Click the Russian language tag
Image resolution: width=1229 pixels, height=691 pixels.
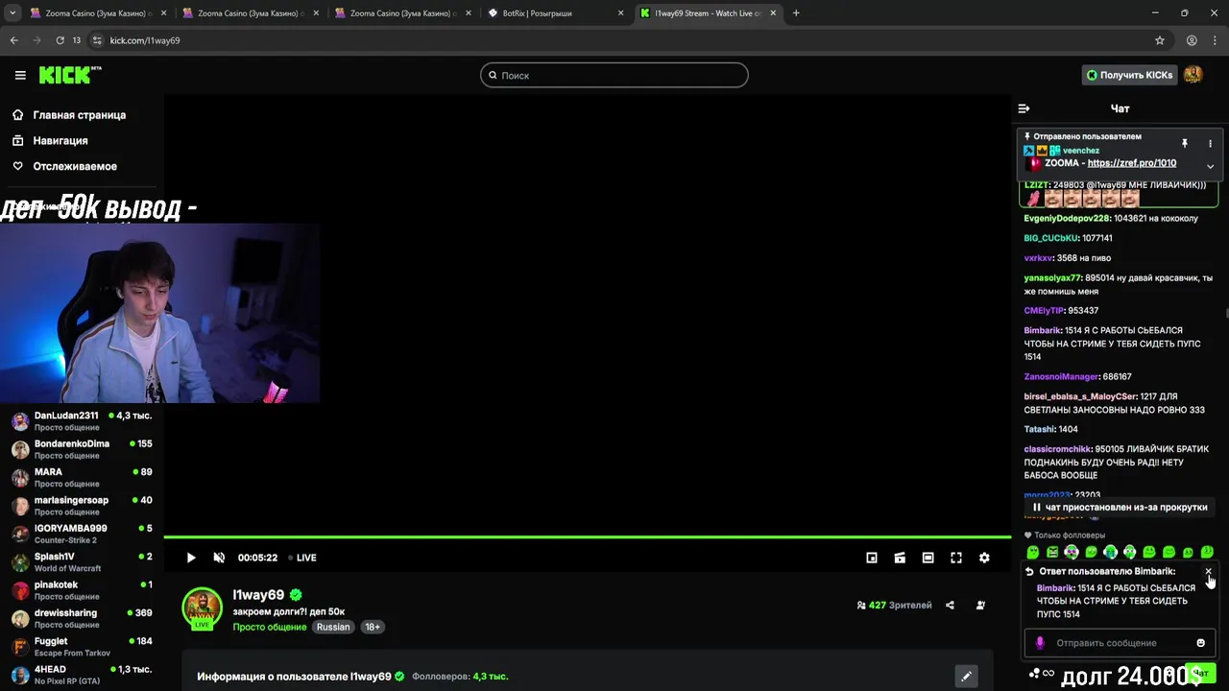[333, 627]
